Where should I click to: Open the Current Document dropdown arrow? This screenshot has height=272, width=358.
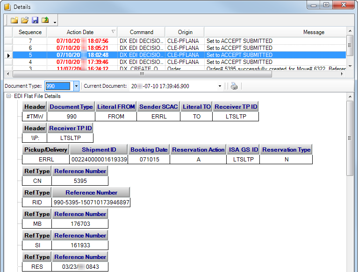click(220, 86)
